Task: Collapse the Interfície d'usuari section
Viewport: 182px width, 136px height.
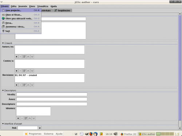Action: click(x=3, y=124)
